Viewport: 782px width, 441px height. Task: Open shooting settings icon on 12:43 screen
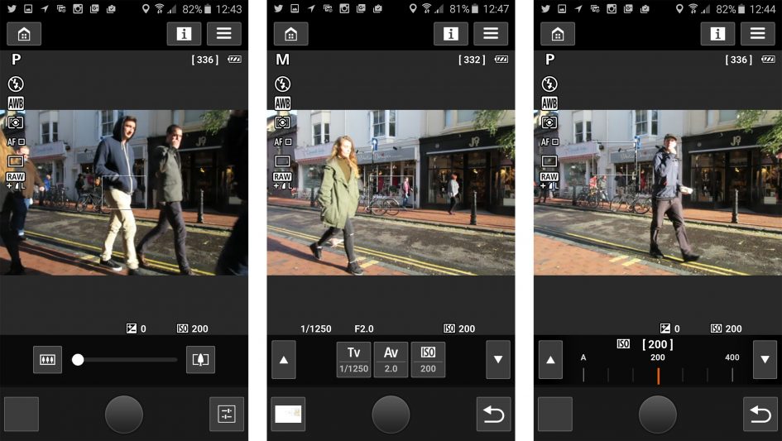[227, 414]
